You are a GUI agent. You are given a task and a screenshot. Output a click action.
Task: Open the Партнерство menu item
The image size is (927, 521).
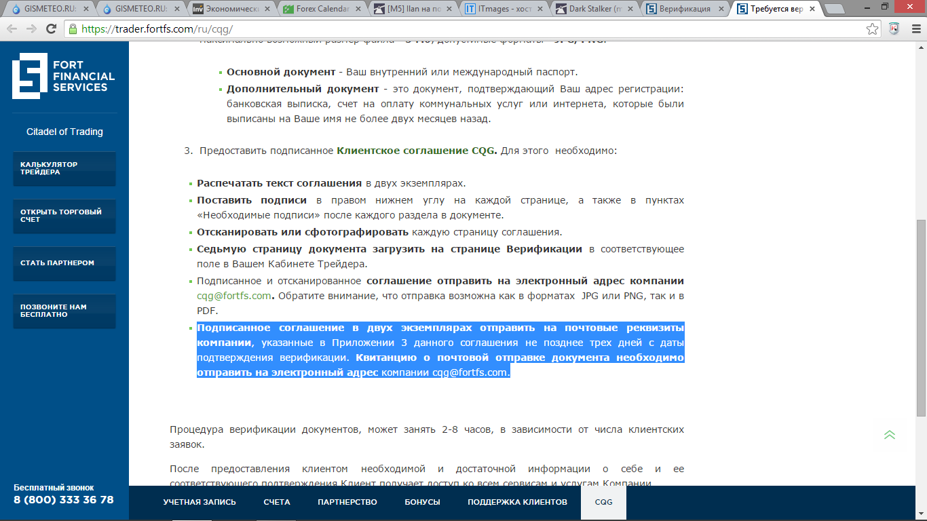pyautogui.click(x=347, y=502)
